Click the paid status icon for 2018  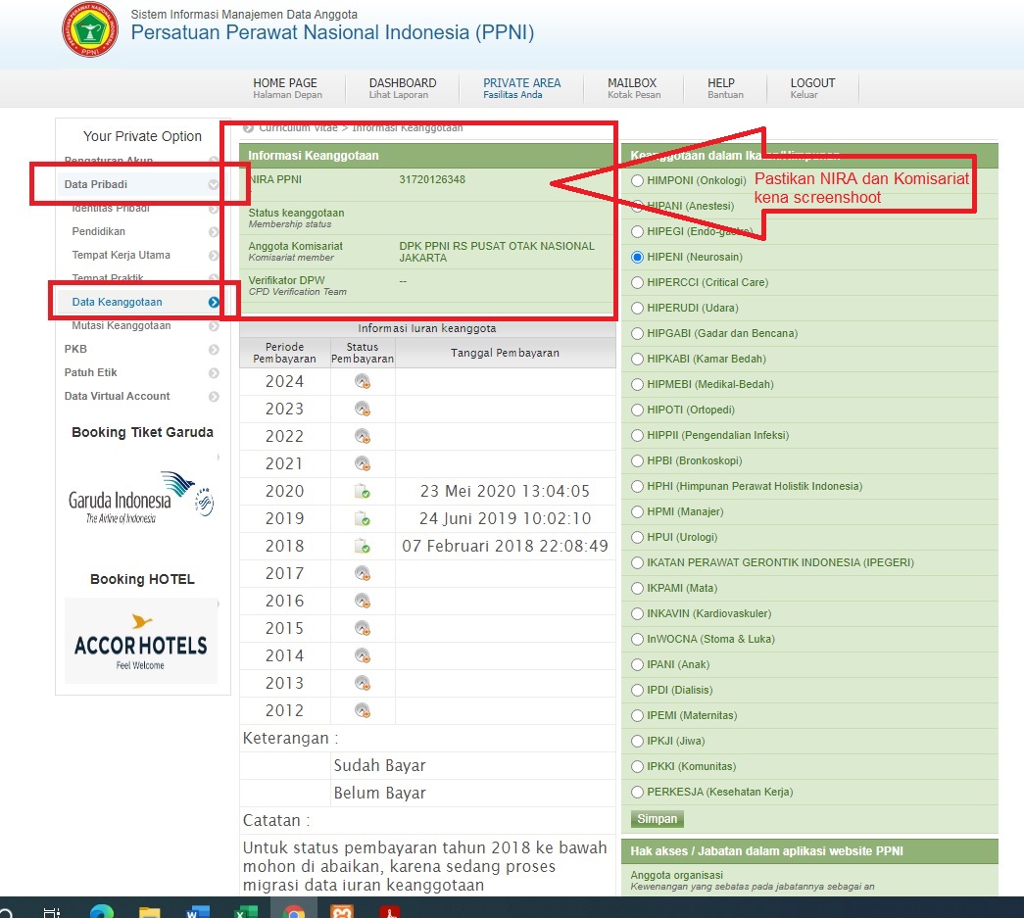[x=362, y=547]
